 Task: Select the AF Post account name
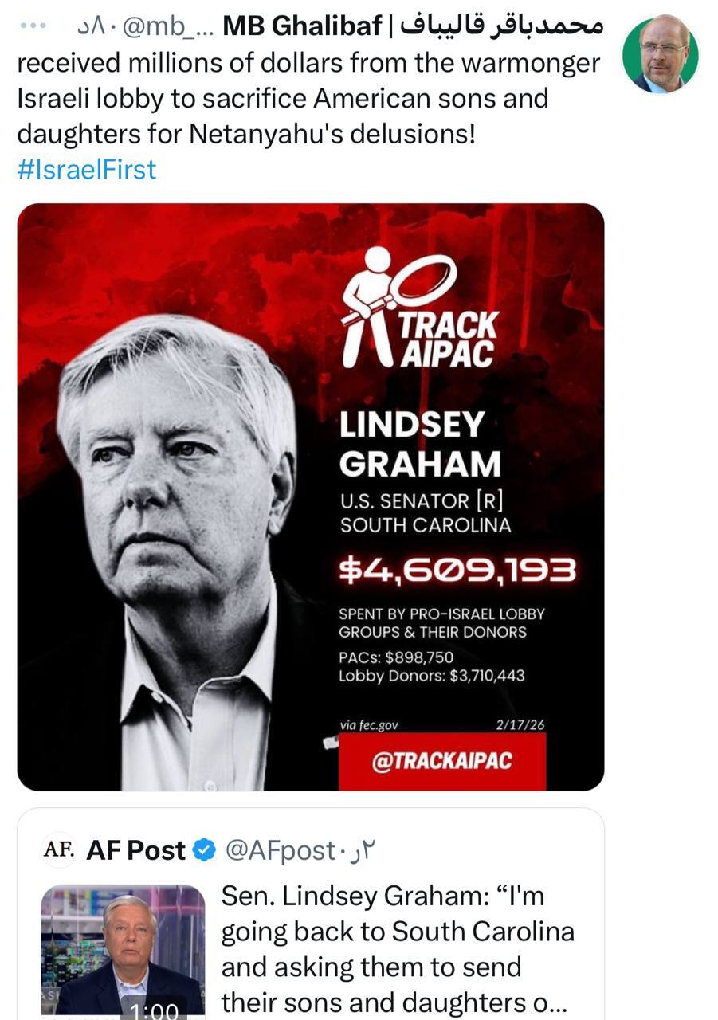coord(135,851)
